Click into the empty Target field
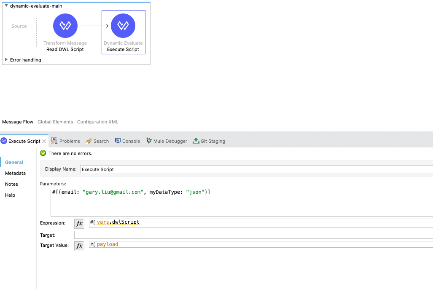 (x=253, y=235)
